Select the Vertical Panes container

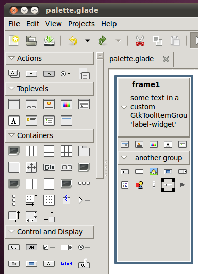click(49, 184)
